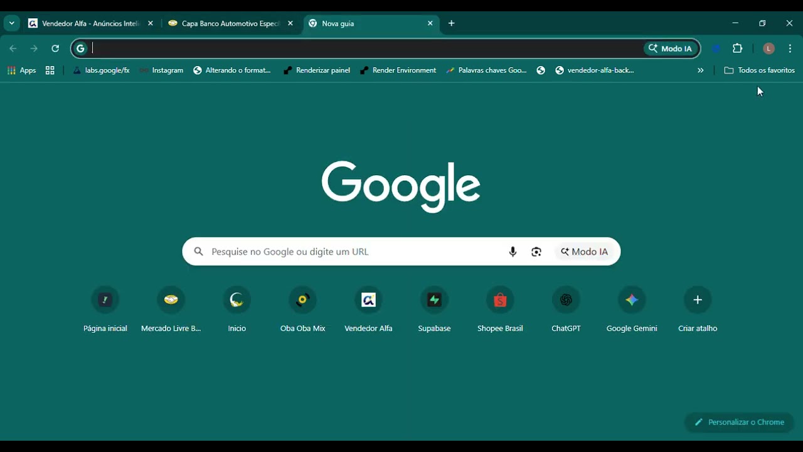This screenshot has height=452, width=803.
Task: Go forward to next page
Action: (x=34, y=48)
